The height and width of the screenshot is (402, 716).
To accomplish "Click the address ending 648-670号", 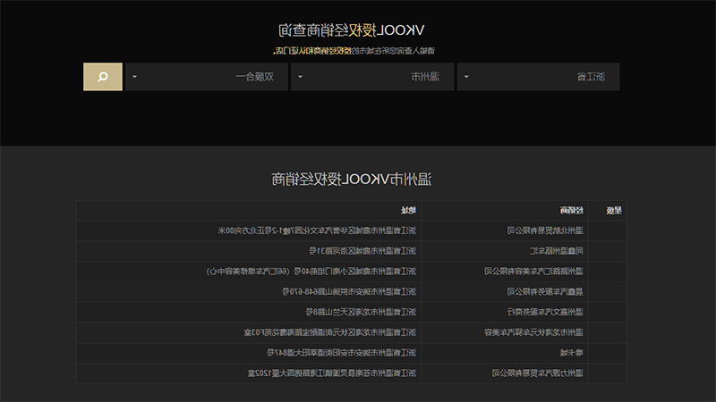I will pyautogui.click(x=349, y=292).
